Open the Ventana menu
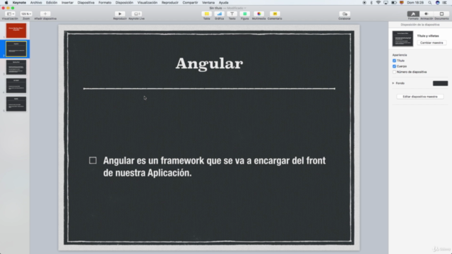The height and width of the screenshot is (254, 452). click(x=208, y=3)
